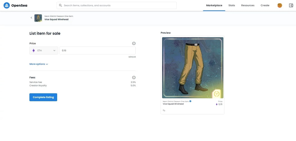The width and height of the screenshot is (296, 141).
Task: Open the user profile avatar
Action: coord(280,5)
